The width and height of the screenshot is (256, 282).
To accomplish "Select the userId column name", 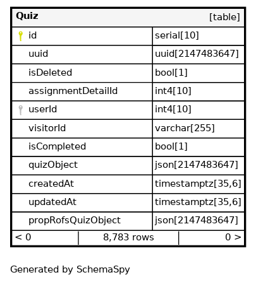I will (42, 109).
